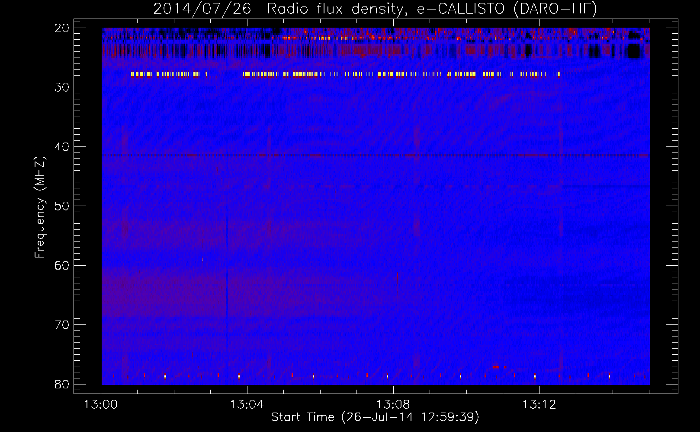Viewport: 700px width, 432px height.
Task: Click the 40 frequency tick label
Action: click(x=62, y=147)
